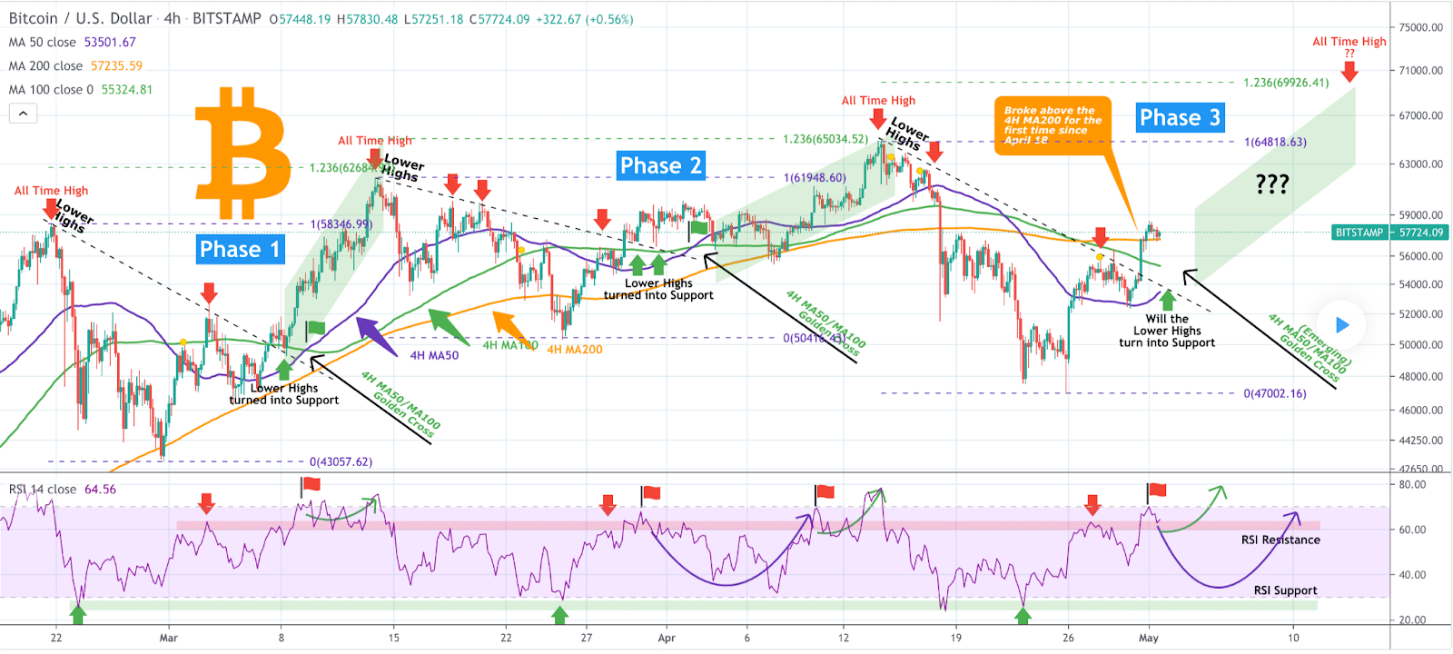Click the 20.00 level on RSI axis
Image resolution: width=1453 pixels, height=654 pixels.
1412,620
